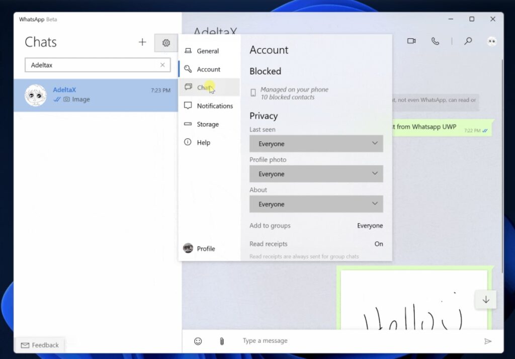The height and width of the screenshot is (359, 515).
Task: Open Profile in settings sidebar
Action: pos(210,249)
